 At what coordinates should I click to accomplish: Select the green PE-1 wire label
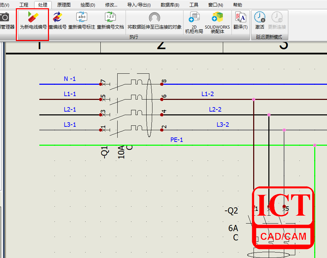point(177,140)
